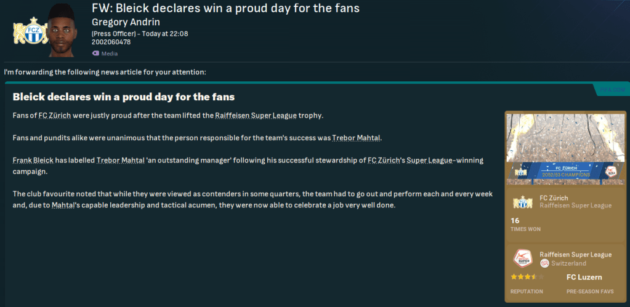
Task: Open the Switzerland nation link
Action: 569,263
